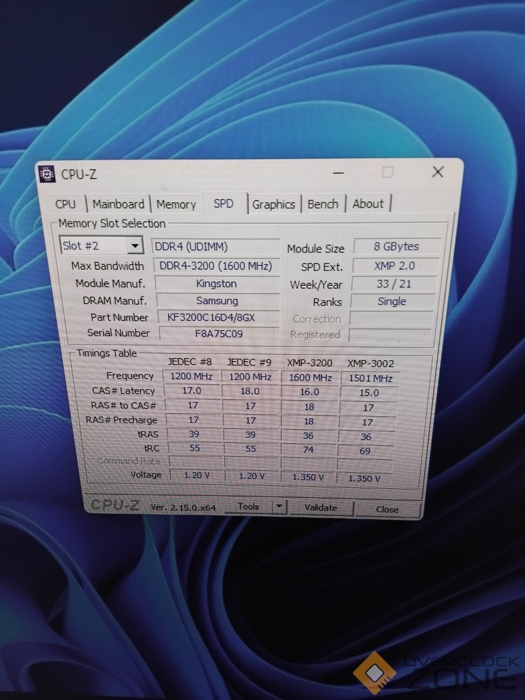The height and width of the screenshot is (700, 525).
Task: Click the Kingston module manufacturer value
Action: tap(217, 284)
